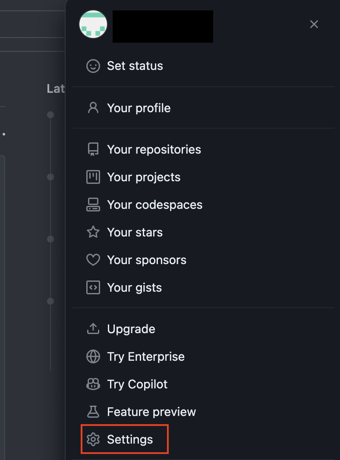Click the codespaces computer icon

pyautogui.click(x=93, y=204)
